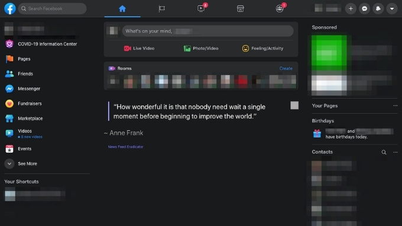402x226 pixels.
Task: Add a Photo/Video to post
Action: [x=201, y=49]
